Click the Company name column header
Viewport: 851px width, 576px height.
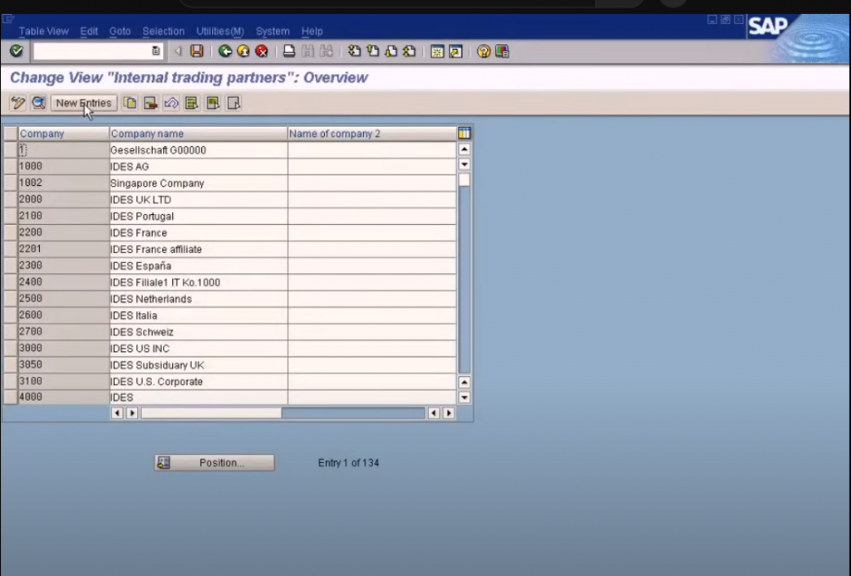(x=199, y=134)
